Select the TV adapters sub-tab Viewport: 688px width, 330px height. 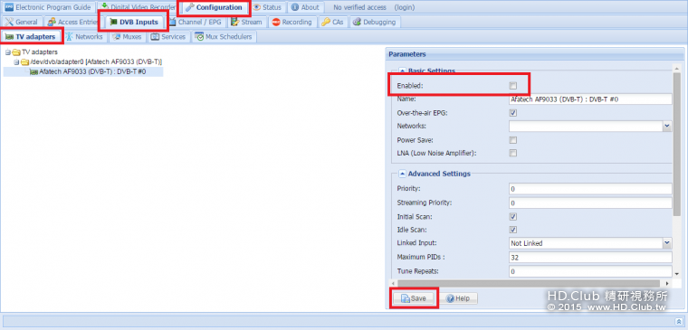[31, 37]
